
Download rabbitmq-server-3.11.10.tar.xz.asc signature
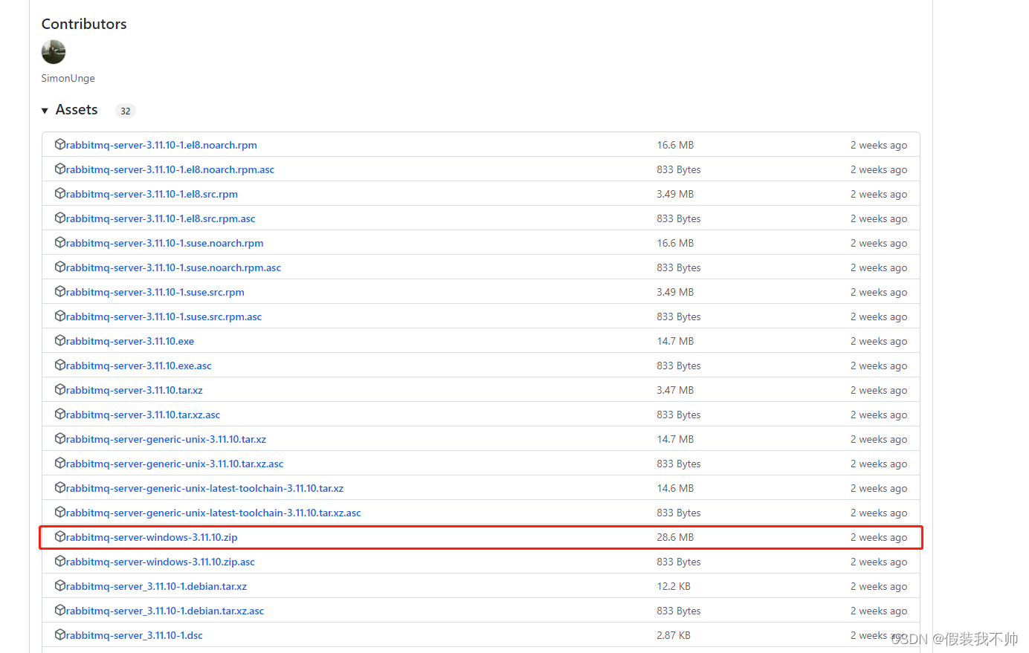click(x=143, y=415)
